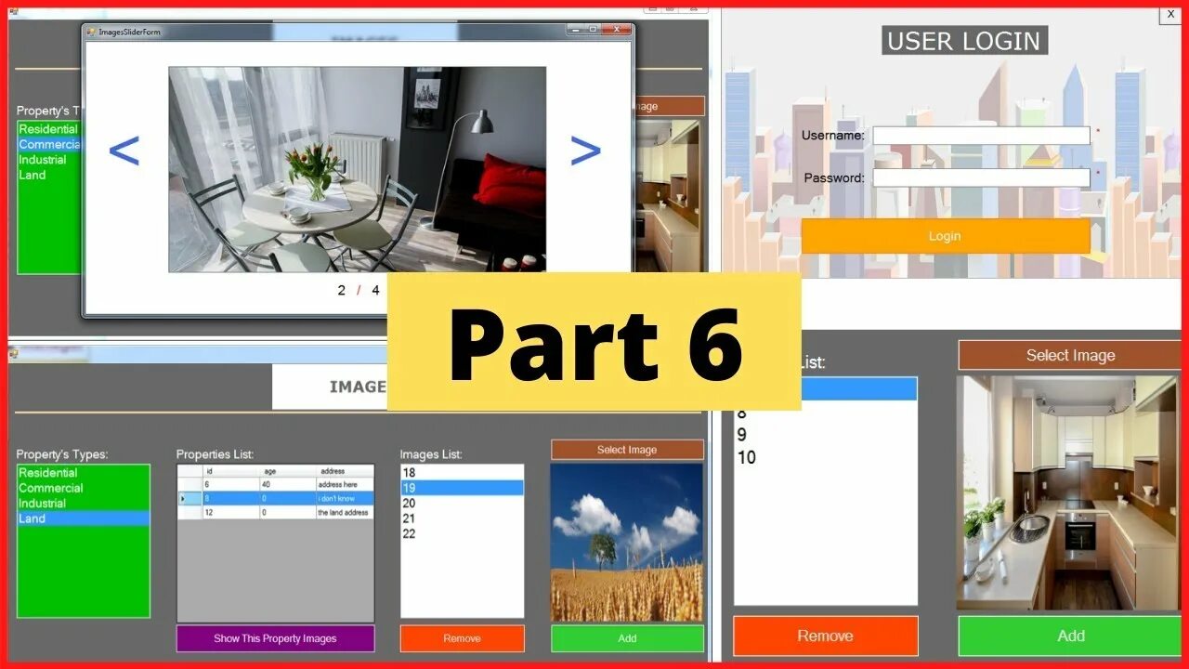Click Select Image above the wheat field picture
Viewport: 1189px width, 669px height.
[x=627, y=450]
